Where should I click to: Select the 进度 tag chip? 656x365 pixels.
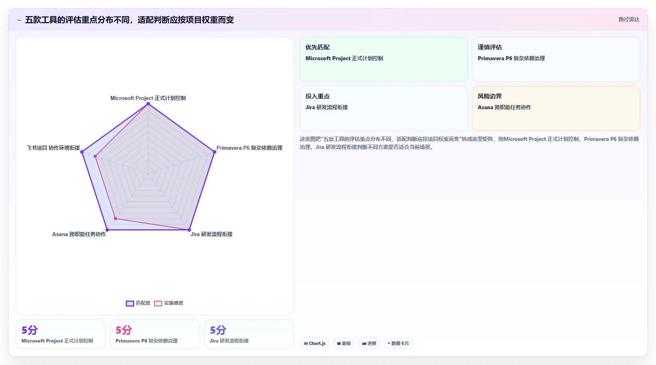[x=369, y=343]
